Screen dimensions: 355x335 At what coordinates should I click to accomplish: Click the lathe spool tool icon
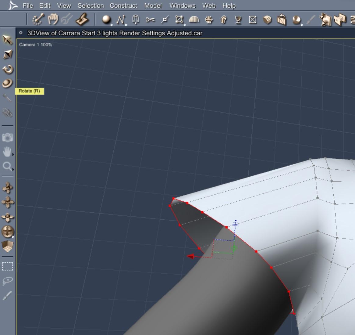(x=208, y=20)
